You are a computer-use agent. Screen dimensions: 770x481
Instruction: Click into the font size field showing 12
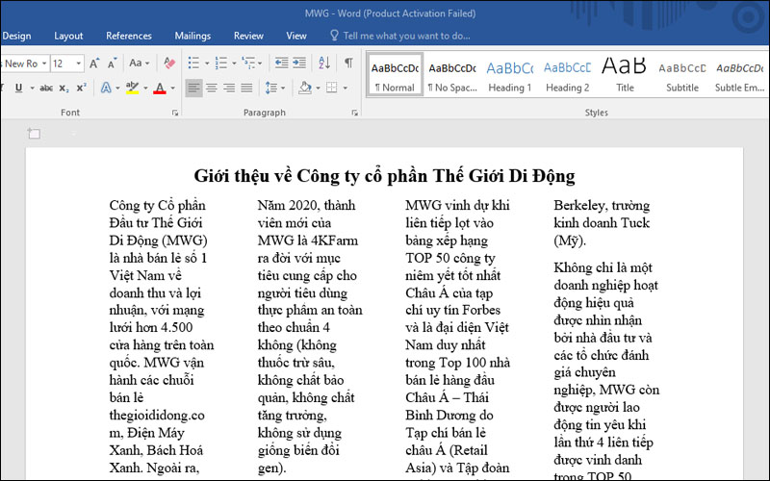pyautogui.click(x=62, y=63)
